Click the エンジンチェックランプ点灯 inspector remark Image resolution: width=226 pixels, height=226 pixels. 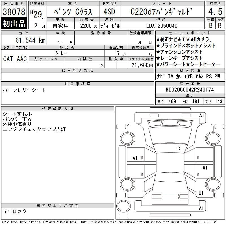pyautogui.click(x=34, y=129)
